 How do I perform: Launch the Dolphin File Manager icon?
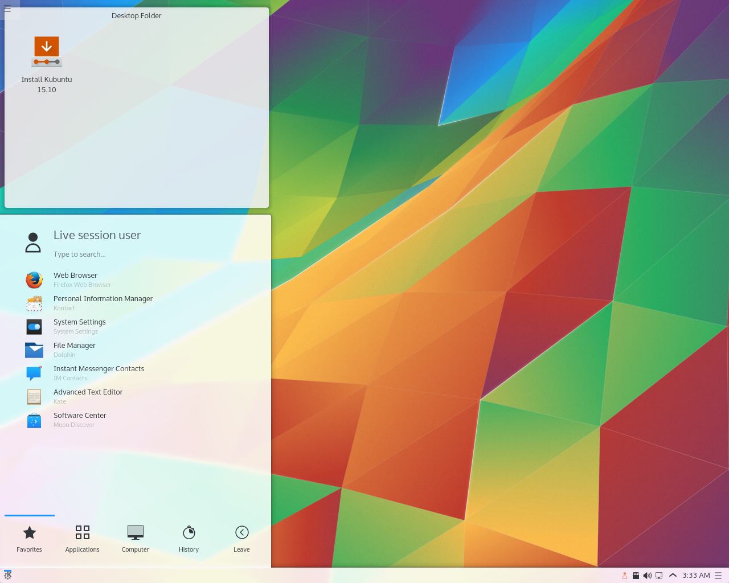click(x=34, y=350)
